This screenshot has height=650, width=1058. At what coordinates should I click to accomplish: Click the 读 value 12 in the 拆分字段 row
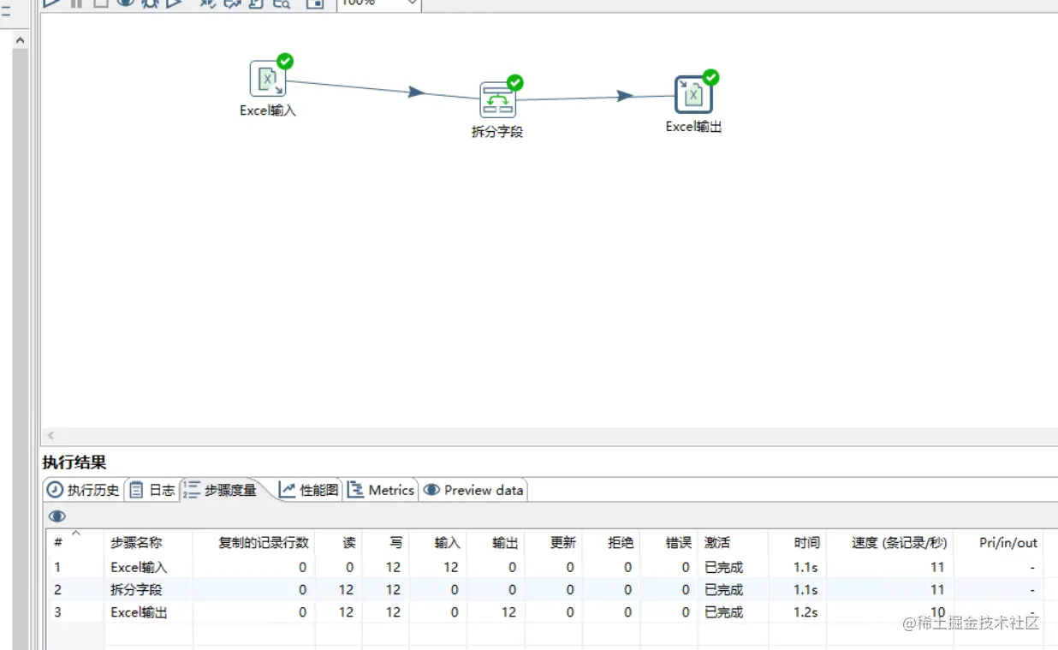pos(346,589)
